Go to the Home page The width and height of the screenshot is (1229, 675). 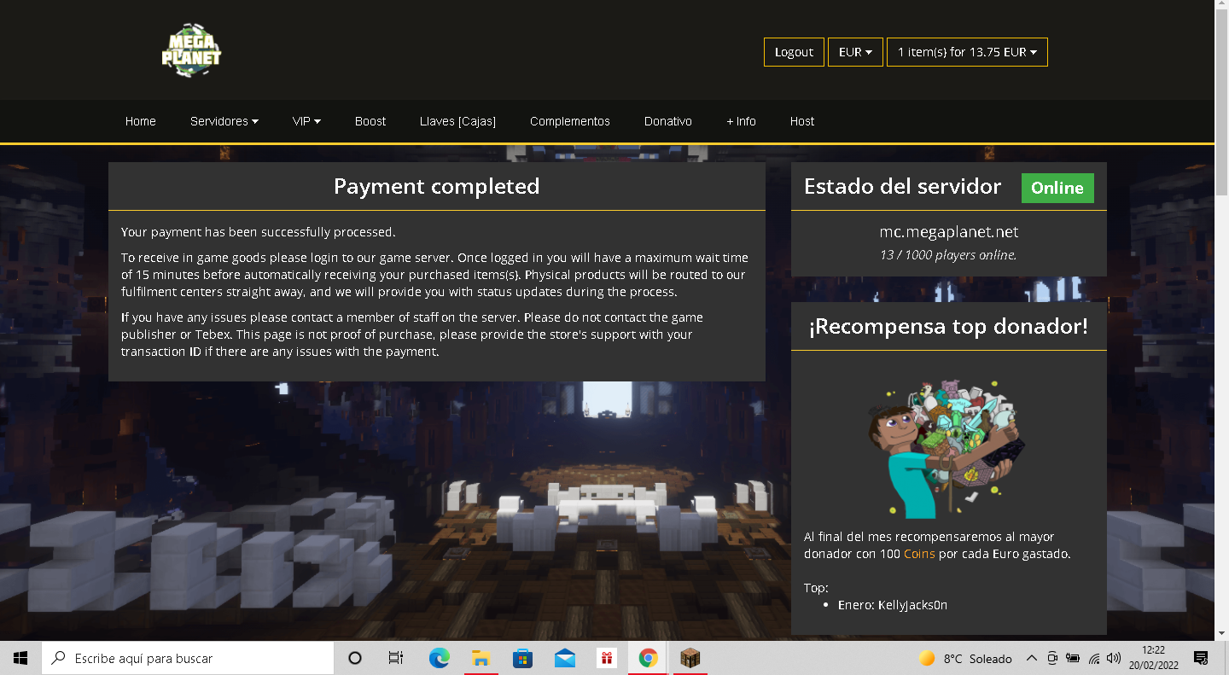pos(141,121)
